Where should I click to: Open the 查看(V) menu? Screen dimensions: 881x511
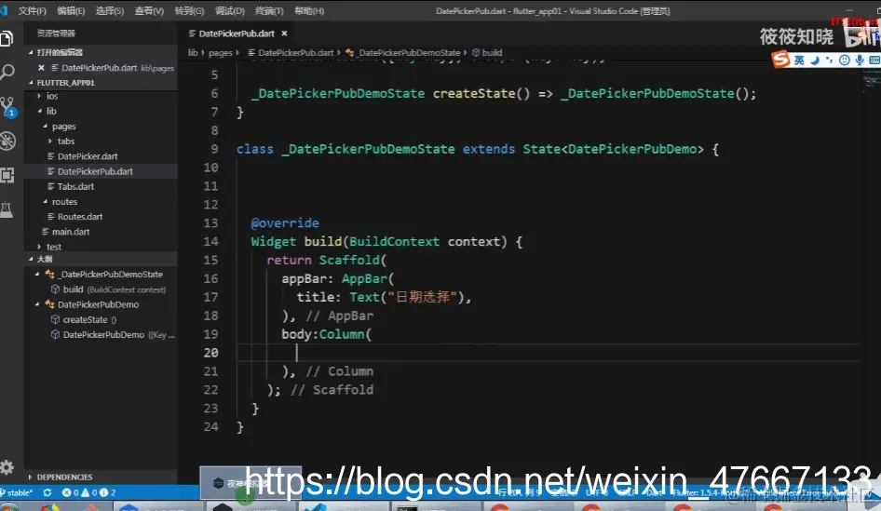click(x=149, y=10)
